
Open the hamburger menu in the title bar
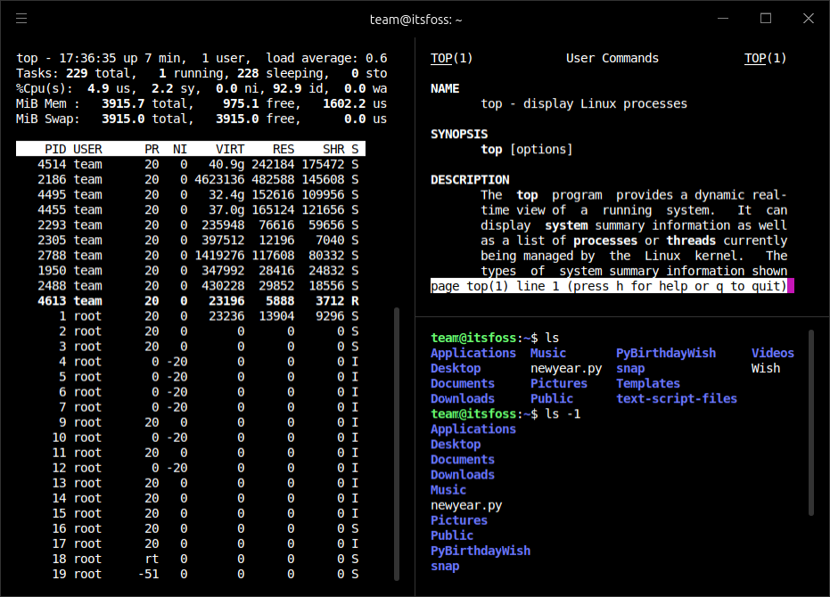tap(21, 19)
